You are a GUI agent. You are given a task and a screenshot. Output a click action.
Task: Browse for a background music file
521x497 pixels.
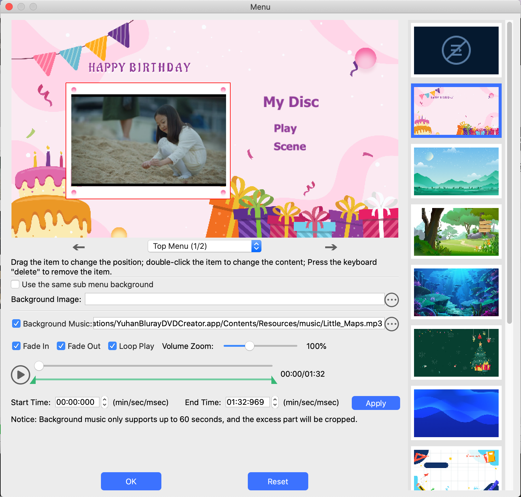[392, 324]
